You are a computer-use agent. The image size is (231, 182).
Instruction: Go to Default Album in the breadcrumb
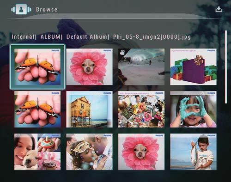(86, 37)
